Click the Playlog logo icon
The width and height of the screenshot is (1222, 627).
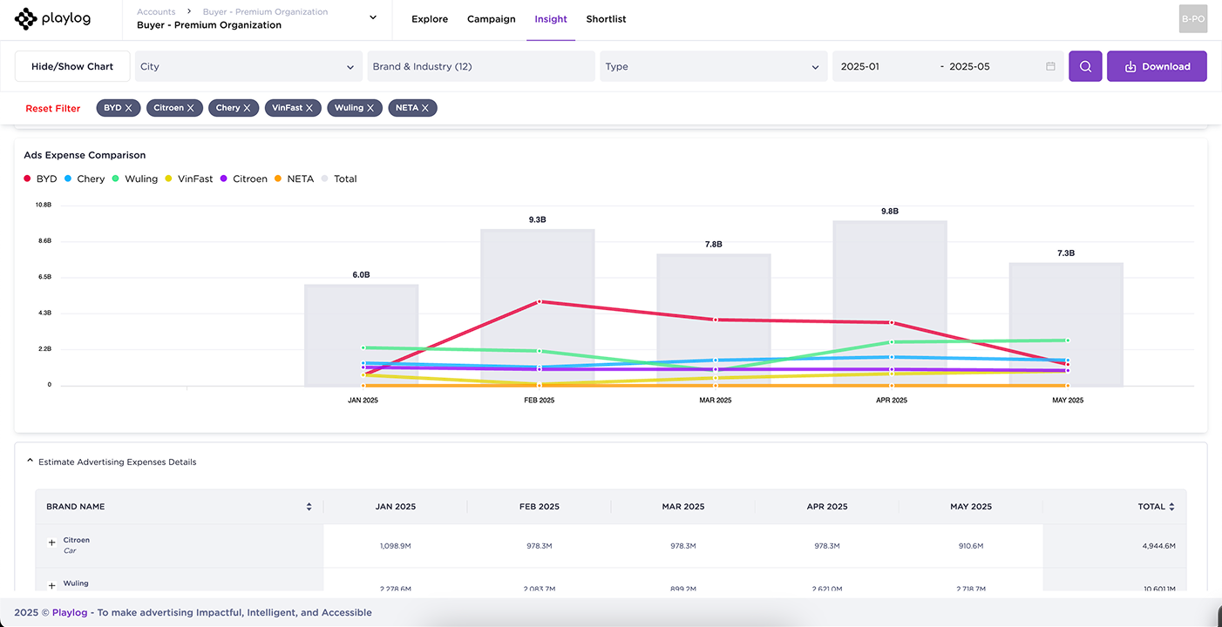(26, 18)
